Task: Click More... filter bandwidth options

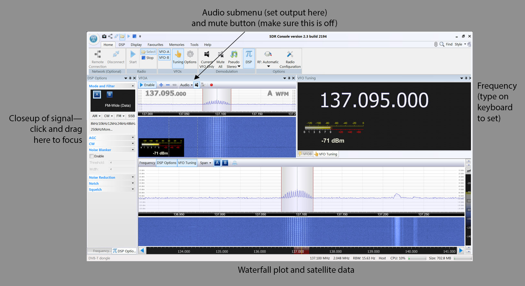Action: [107, 129]
